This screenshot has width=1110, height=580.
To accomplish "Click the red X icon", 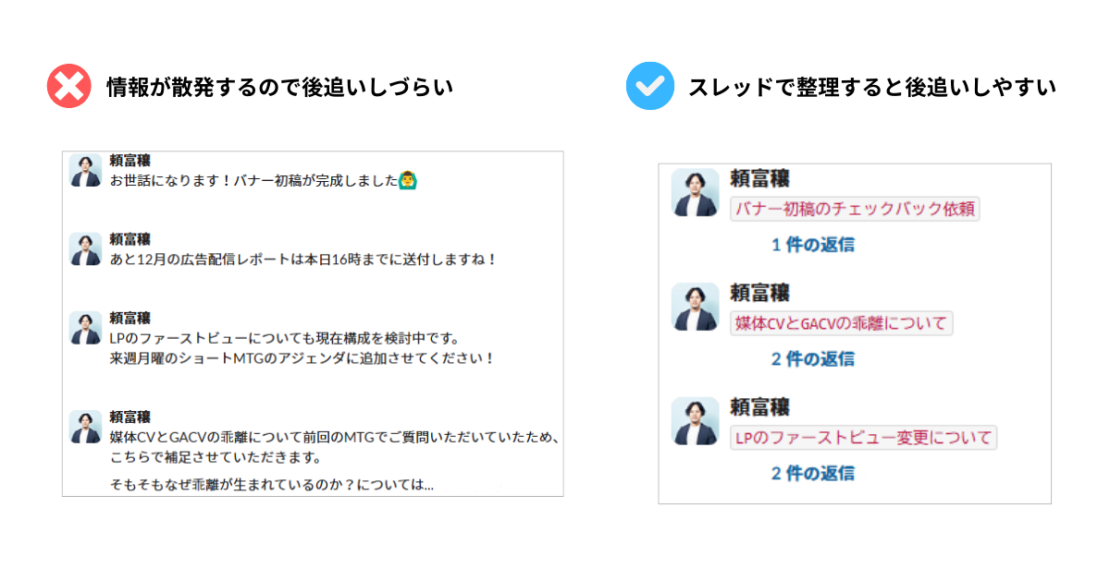I will 69,87.
